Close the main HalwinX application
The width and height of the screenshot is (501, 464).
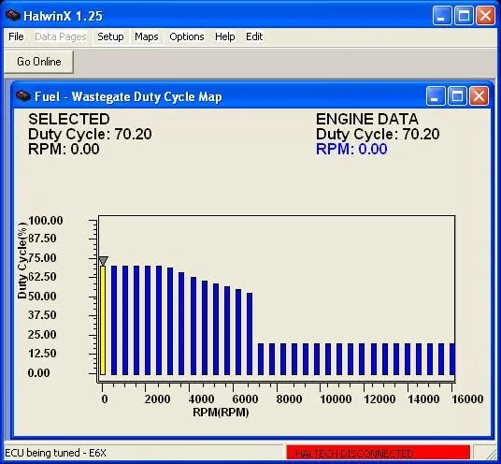tap(485, 15)
